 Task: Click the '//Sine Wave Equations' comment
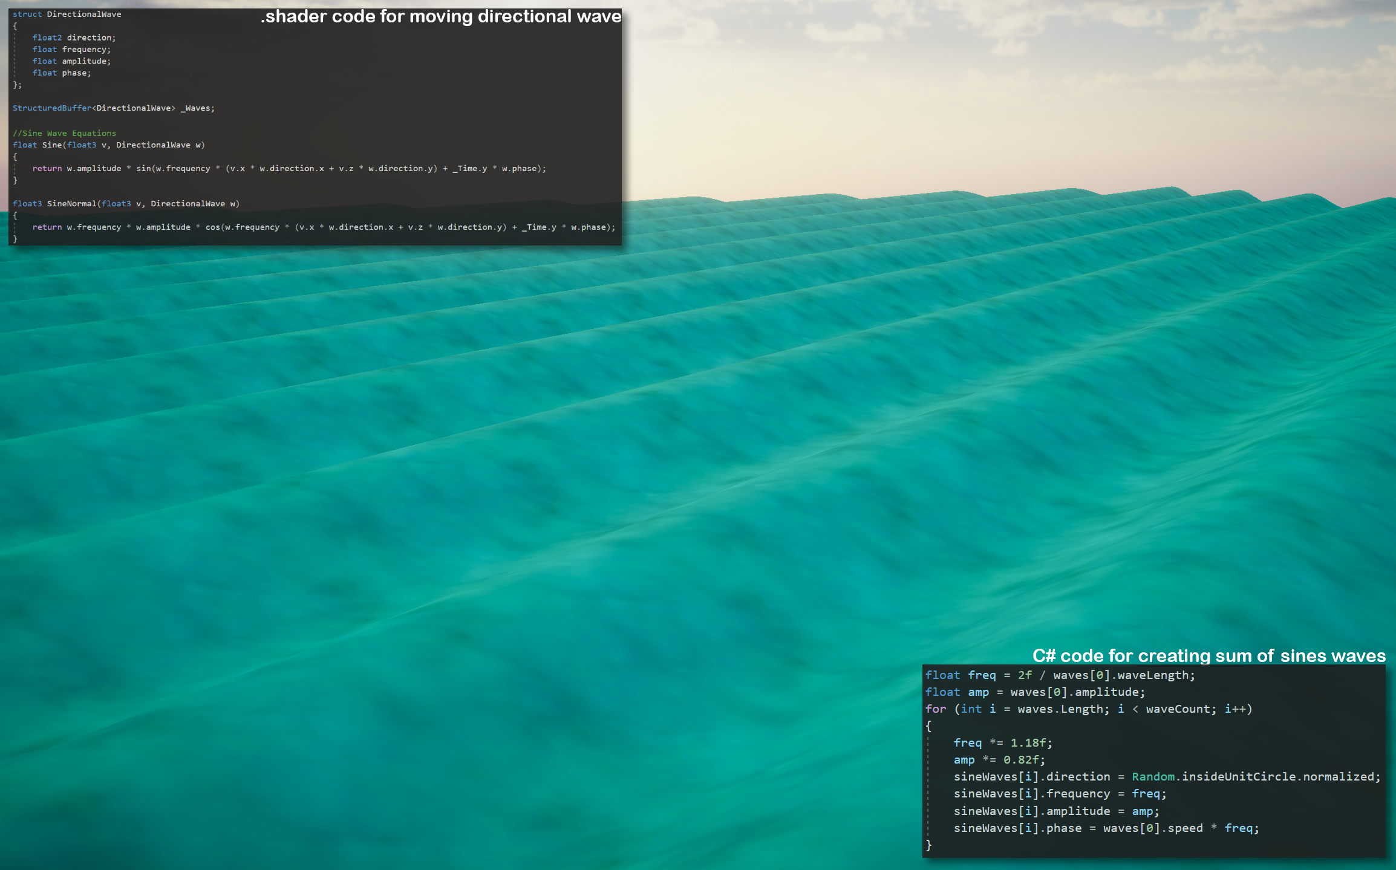[64, 133]
